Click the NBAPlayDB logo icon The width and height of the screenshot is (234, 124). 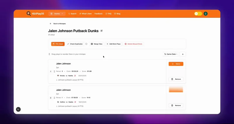coord(28,13)
